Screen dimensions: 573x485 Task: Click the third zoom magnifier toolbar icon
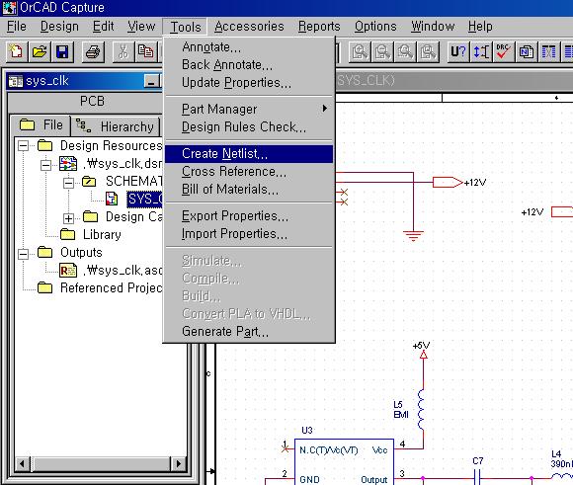tap(405, 51)
